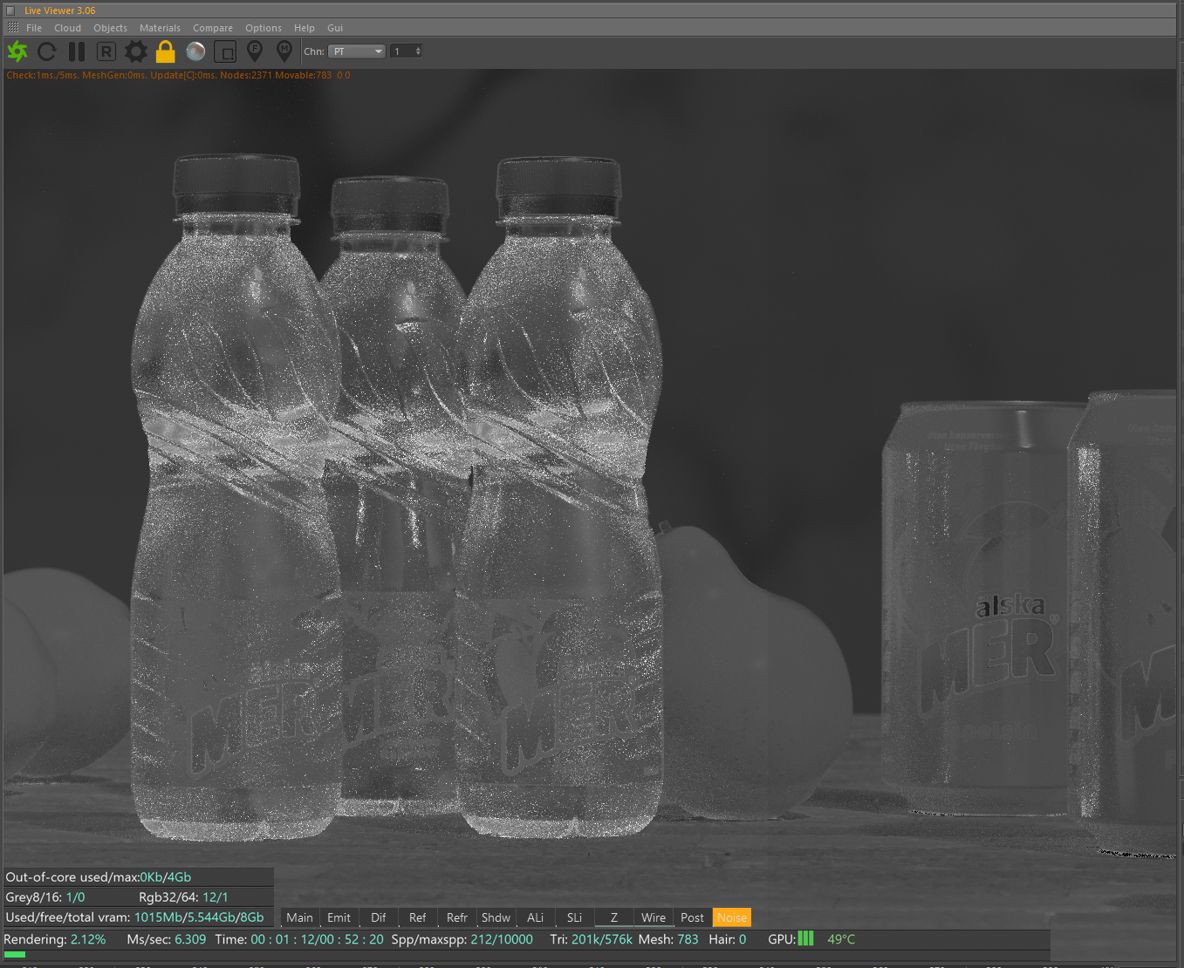Click the Tri 201k/576k count
The height and width of the screenshot is (968, 1184).
pos(591,939)
